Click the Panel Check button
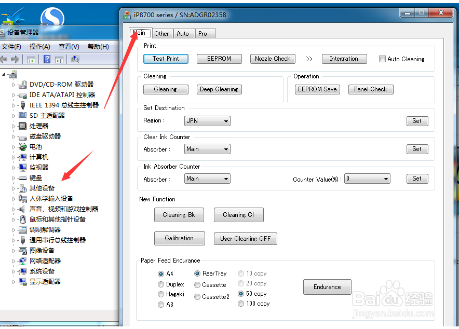The width and height of the screenshot is (459, 329). 371,89
